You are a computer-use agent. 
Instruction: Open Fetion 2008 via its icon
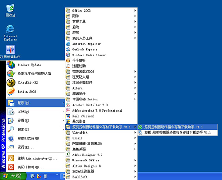click(11, 92)
